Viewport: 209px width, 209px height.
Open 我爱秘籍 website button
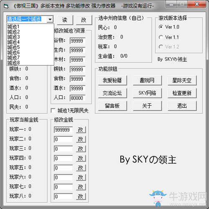[x=112, y=81]
